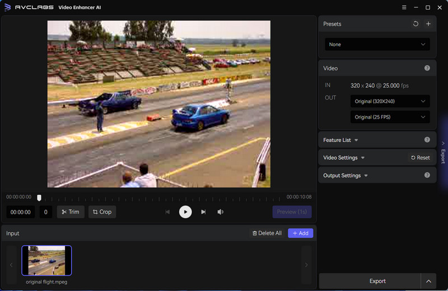Image resolution: width=448 pixels, height=291 pixels.
Task: Click the video preview frame
Action: (159, 104)
